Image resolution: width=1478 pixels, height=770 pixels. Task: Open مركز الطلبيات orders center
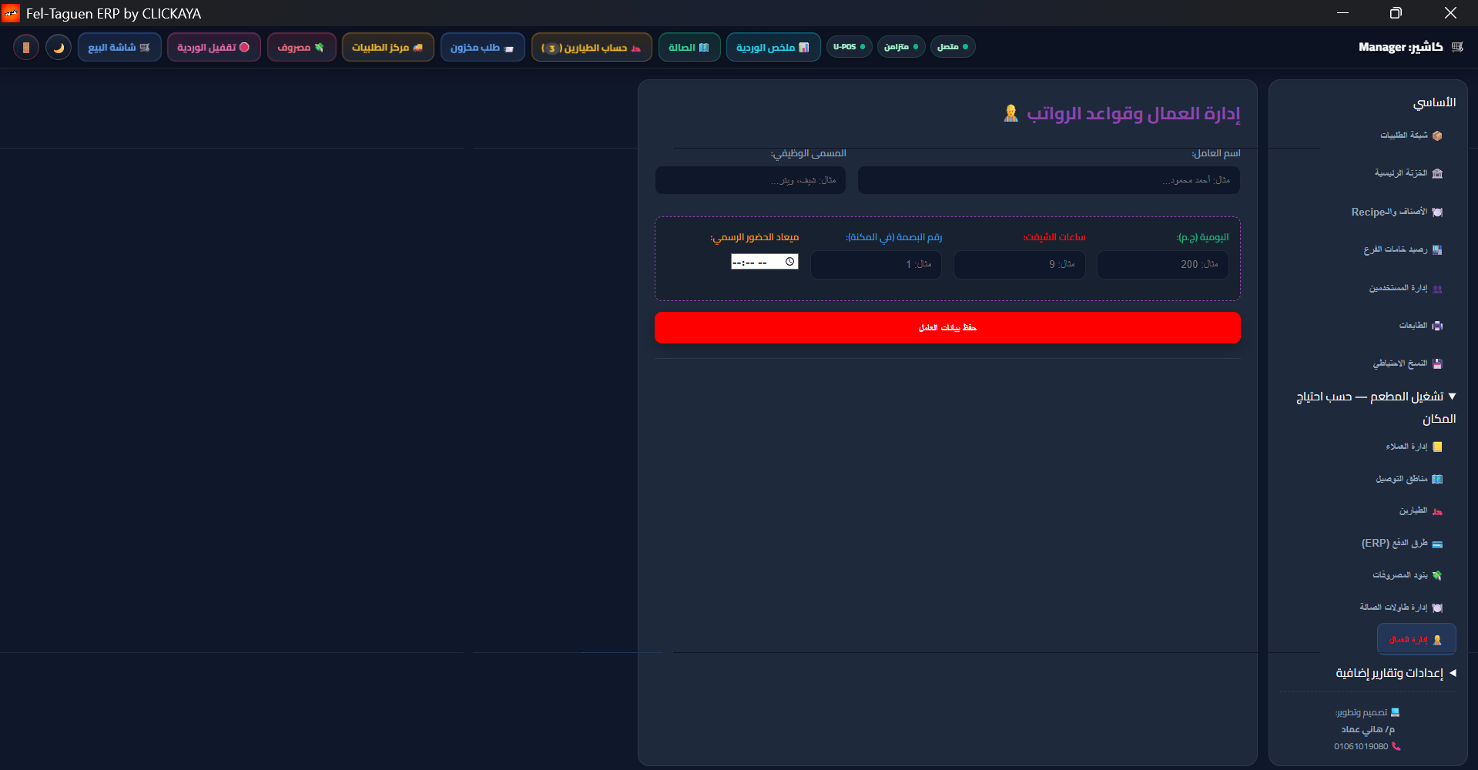coord(387,47)
